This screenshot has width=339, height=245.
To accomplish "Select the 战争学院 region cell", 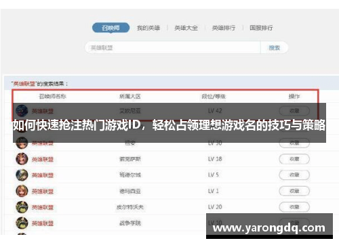I will [x=130, y=223].
